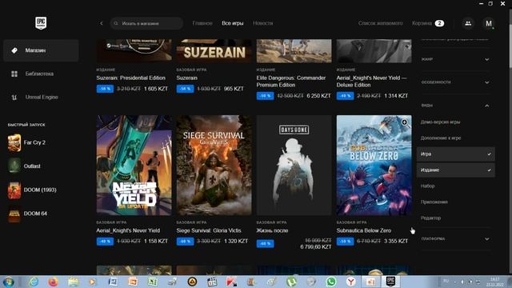The width and height of the screenshot is (512, 288).
Task: Open Windows Media Player from taskbar
Action: click(x=93, y=282)
